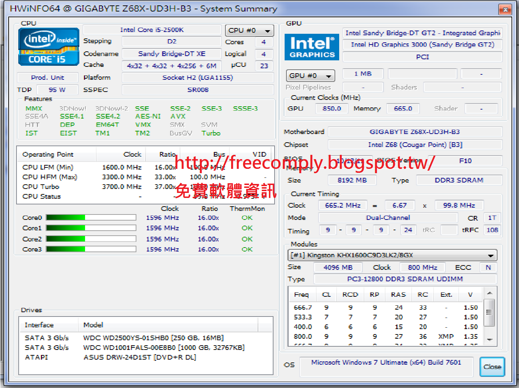
Task: Click the memory timings scroll up arrow
Action: (490, 293)
